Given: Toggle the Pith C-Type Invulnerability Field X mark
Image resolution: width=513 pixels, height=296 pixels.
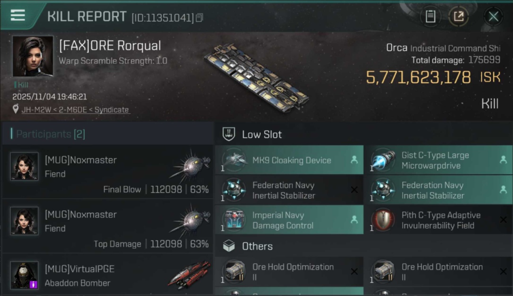Looking at the screenshot, I should 503,220.
